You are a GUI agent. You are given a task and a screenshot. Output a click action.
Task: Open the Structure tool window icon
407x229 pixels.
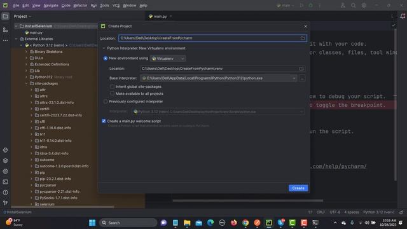[x=5, y=30]
